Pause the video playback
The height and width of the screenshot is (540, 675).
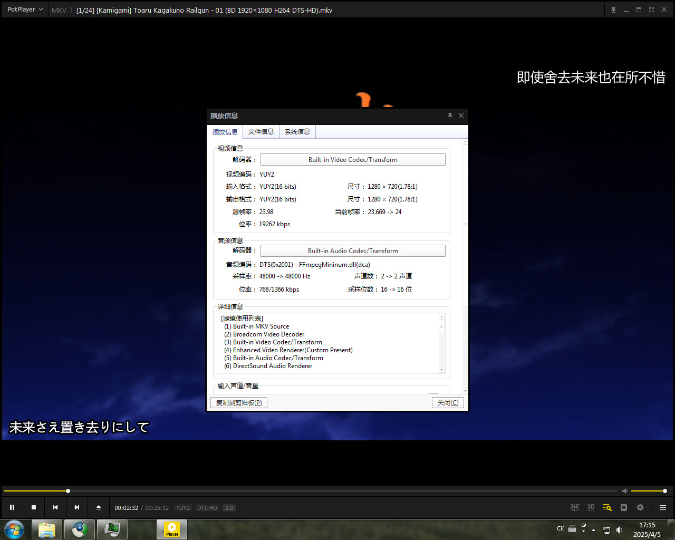[x=12, y=507]
